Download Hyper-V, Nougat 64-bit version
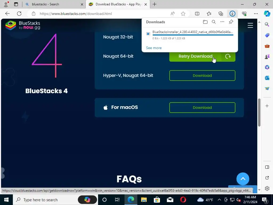The image size is (273, 205). coord(202,76)
